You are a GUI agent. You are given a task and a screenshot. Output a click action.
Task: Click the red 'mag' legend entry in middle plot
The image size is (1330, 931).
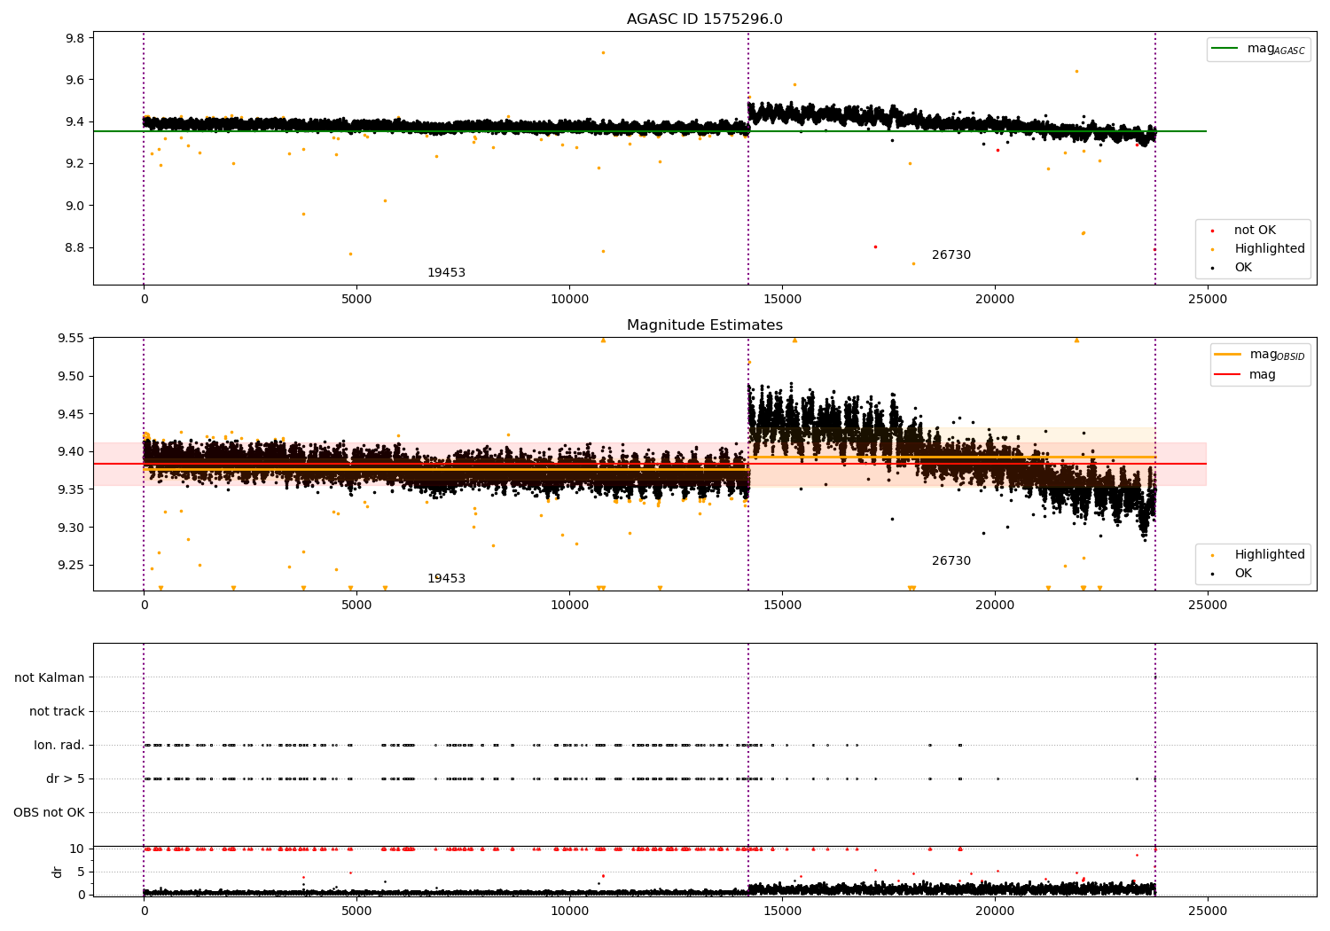pos(1245,375)
